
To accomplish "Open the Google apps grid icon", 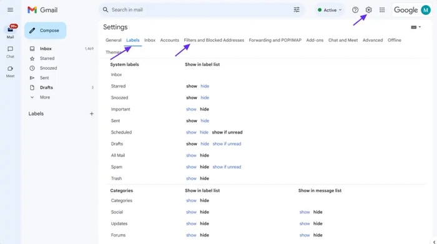I will point(382,10).
